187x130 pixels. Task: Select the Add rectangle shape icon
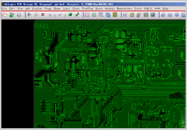170,15
